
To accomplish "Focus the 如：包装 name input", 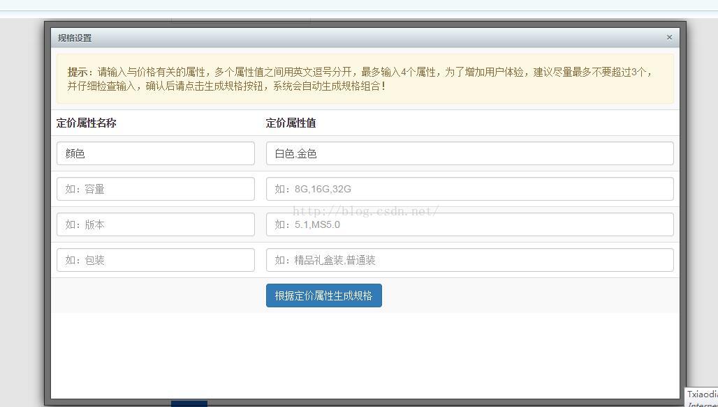I will pos(156,261).
